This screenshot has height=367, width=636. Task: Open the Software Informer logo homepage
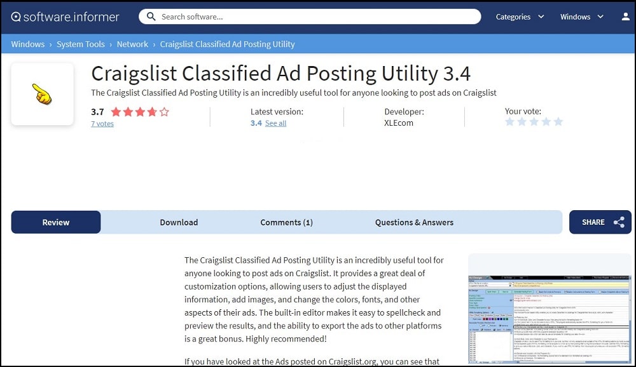point(65,17)
